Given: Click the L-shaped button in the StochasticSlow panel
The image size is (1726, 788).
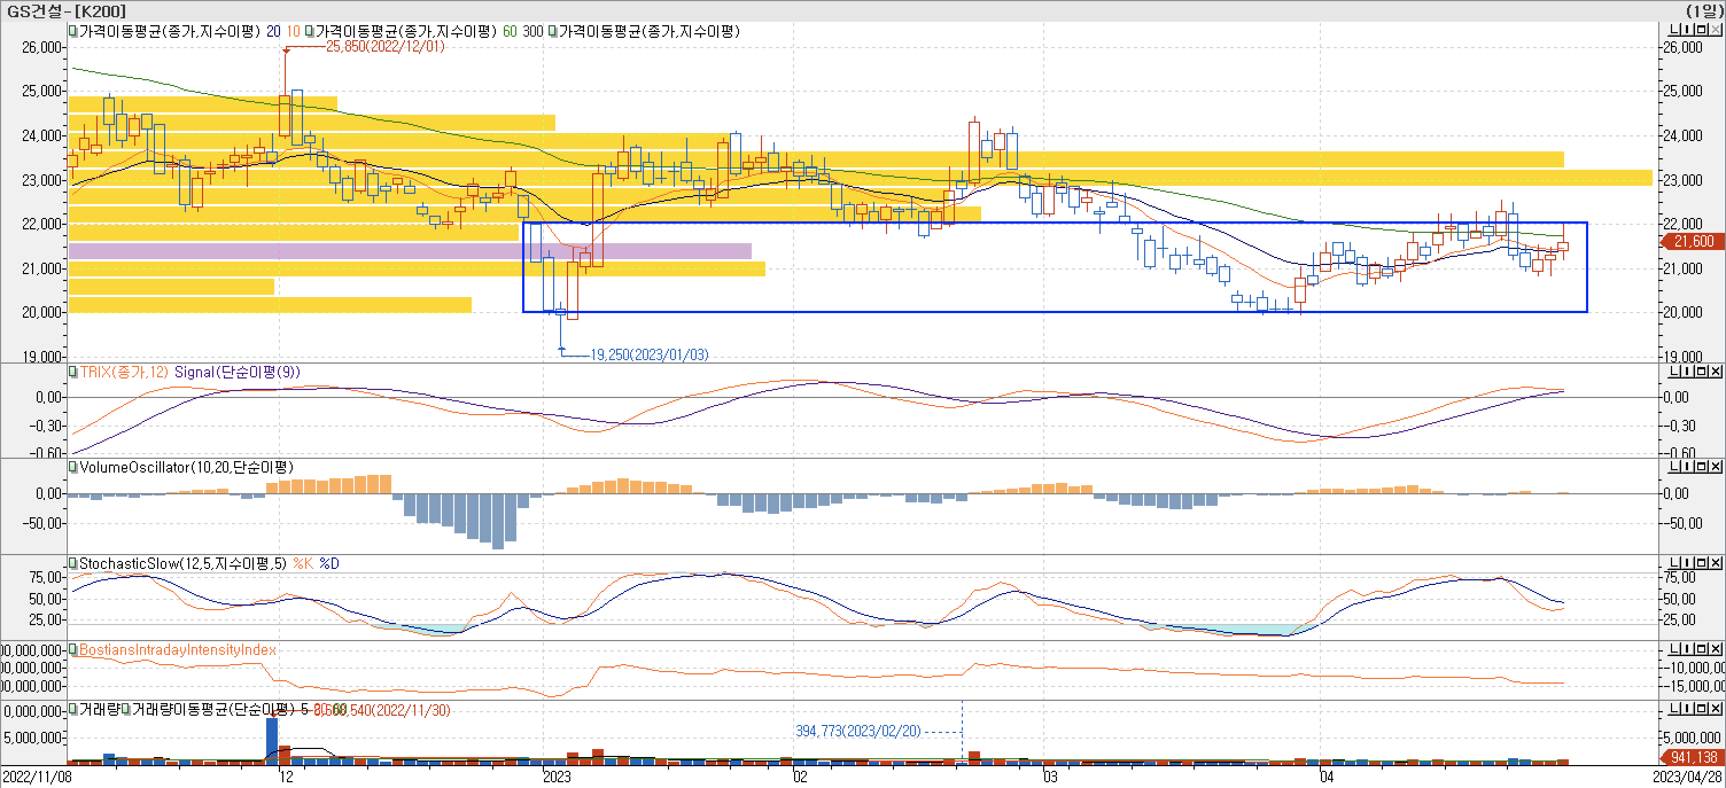Looking at the screenshot, I should coord(1675,563).
